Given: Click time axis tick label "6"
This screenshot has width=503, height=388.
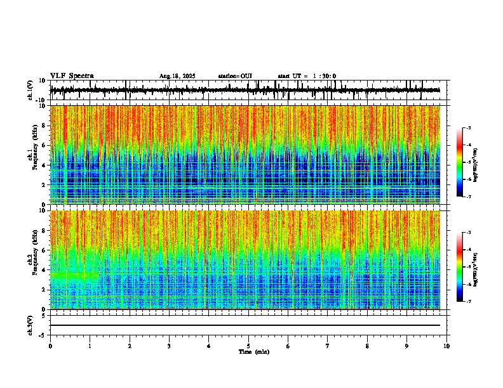Looking at the screenshot, I should coord(288,346).
